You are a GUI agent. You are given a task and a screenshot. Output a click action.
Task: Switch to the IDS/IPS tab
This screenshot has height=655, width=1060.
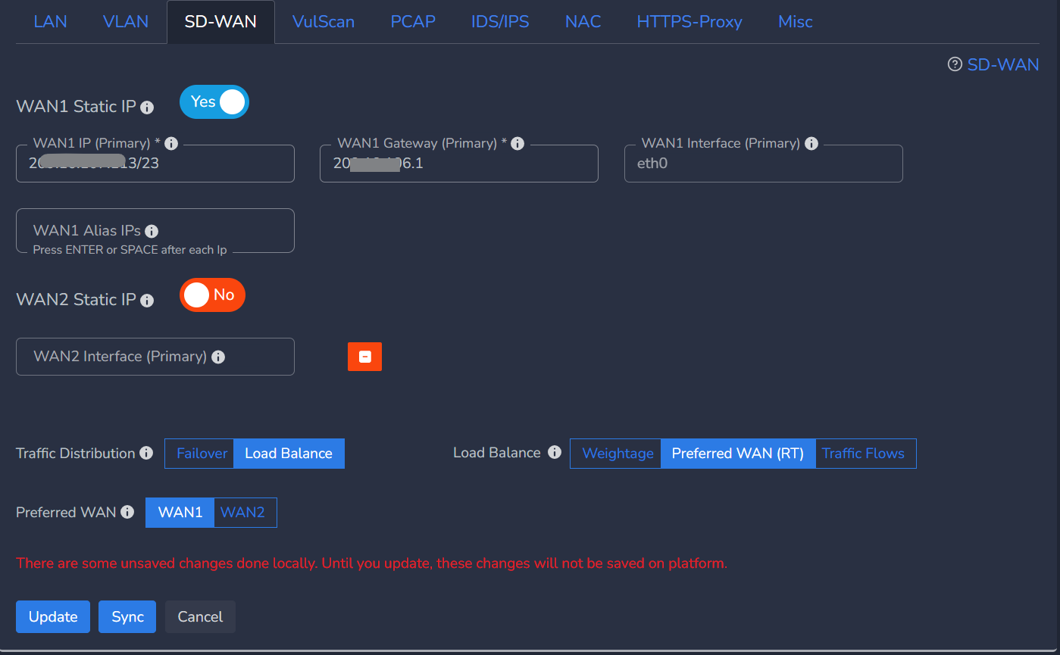[500, 22]
